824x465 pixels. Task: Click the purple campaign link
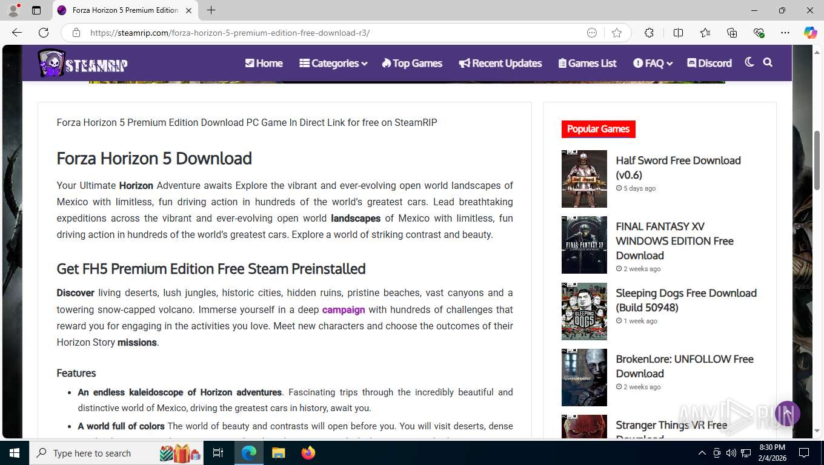coord(344,309)
